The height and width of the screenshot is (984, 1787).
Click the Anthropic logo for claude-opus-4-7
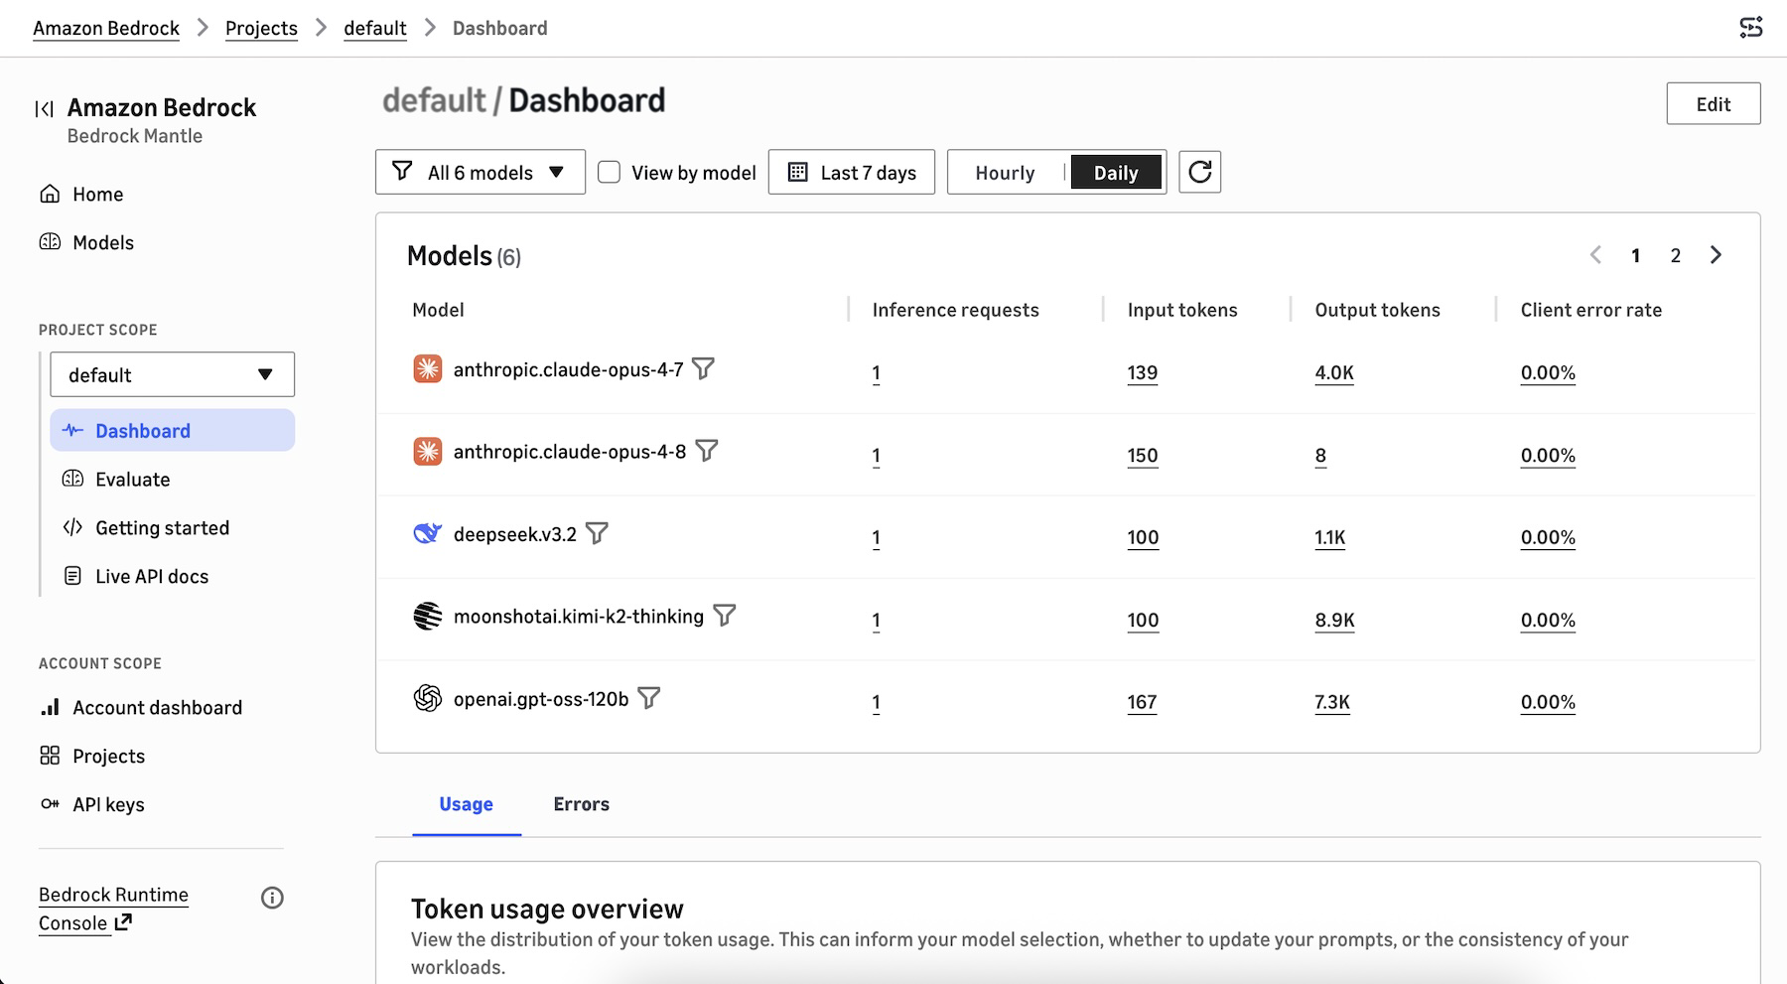[x=427, y=369]
